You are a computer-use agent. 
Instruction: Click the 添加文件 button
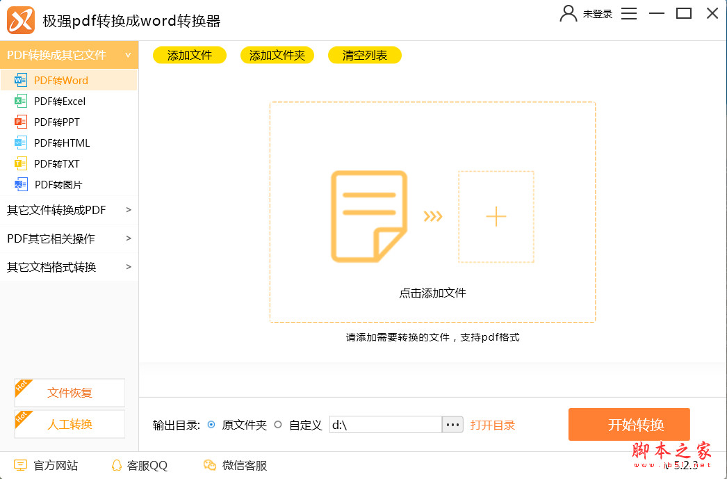point(190,56)
